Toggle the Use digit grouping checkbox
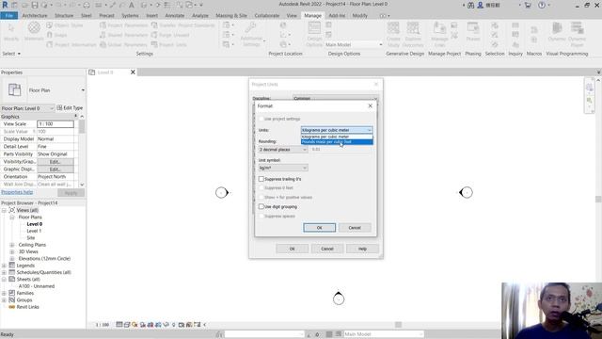Screen dimensions: 602x339 pos(261,207)
